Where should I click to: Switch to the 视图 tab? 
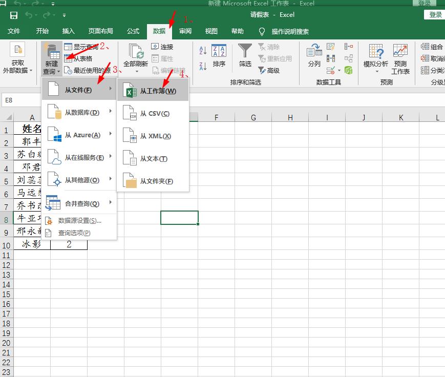211,31
